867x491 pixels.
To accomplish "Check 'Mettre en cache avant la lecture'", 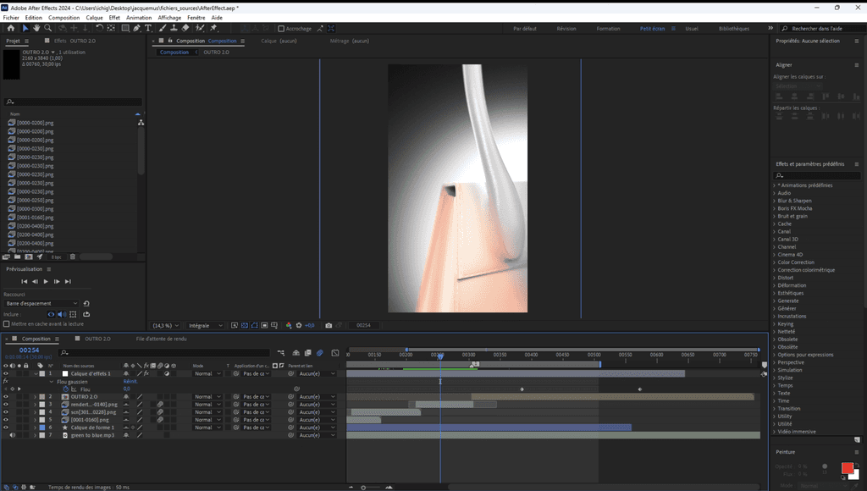I will coord(7,323).
